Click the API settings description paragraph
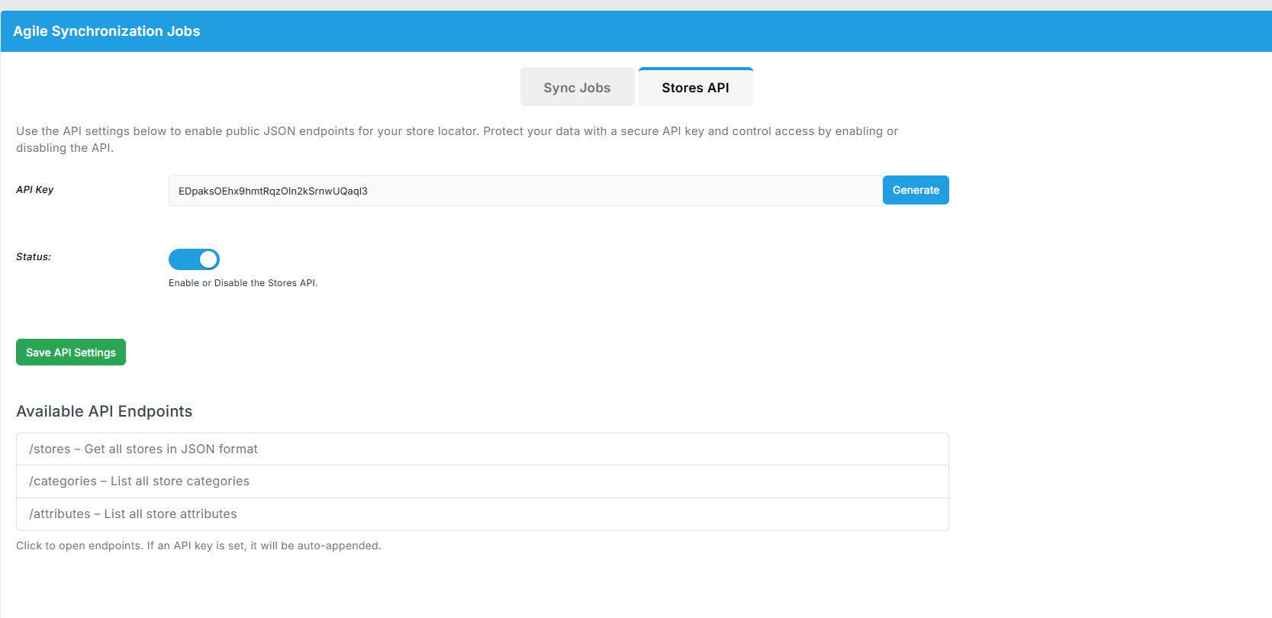 (456, 132)
